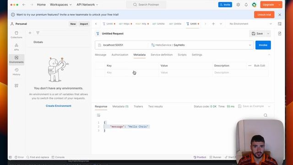The image size is (293, 165).
Task: Open the Trailers tab
Action: point(138,106)
